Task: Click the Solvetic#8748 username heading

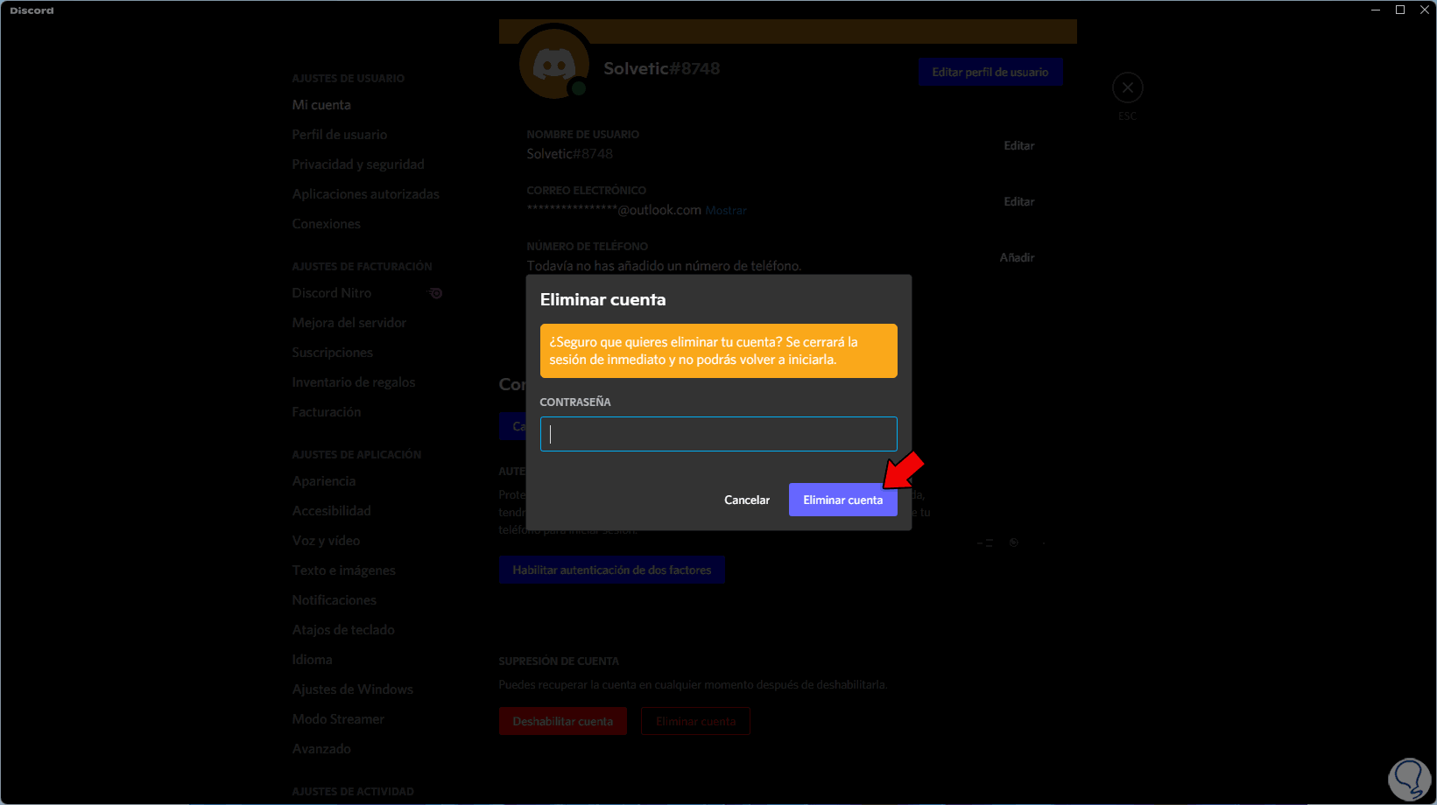Action: (x=662, y=68)
